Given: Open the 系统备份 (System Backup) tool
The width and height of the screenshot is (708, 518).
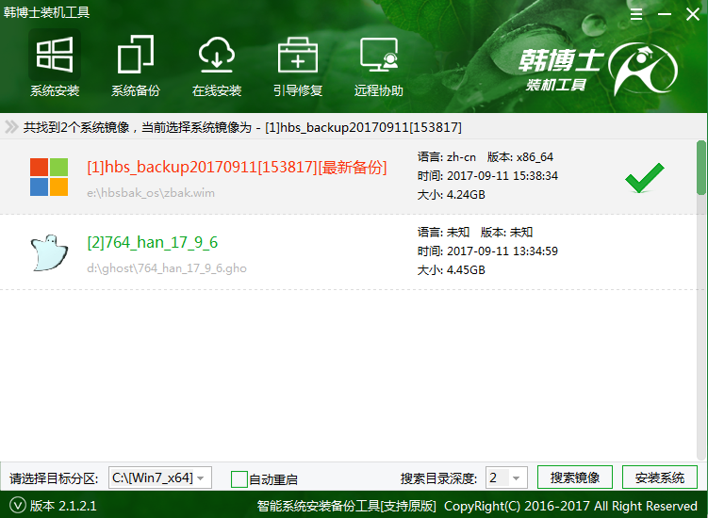Looking at the screenshot, I should point(135,66).
